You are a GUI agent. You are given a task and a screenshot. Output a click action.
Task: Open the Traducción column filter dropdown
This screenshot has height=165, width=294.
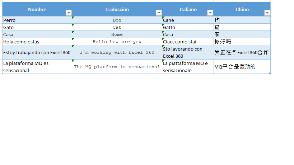(x=159, y=13)
